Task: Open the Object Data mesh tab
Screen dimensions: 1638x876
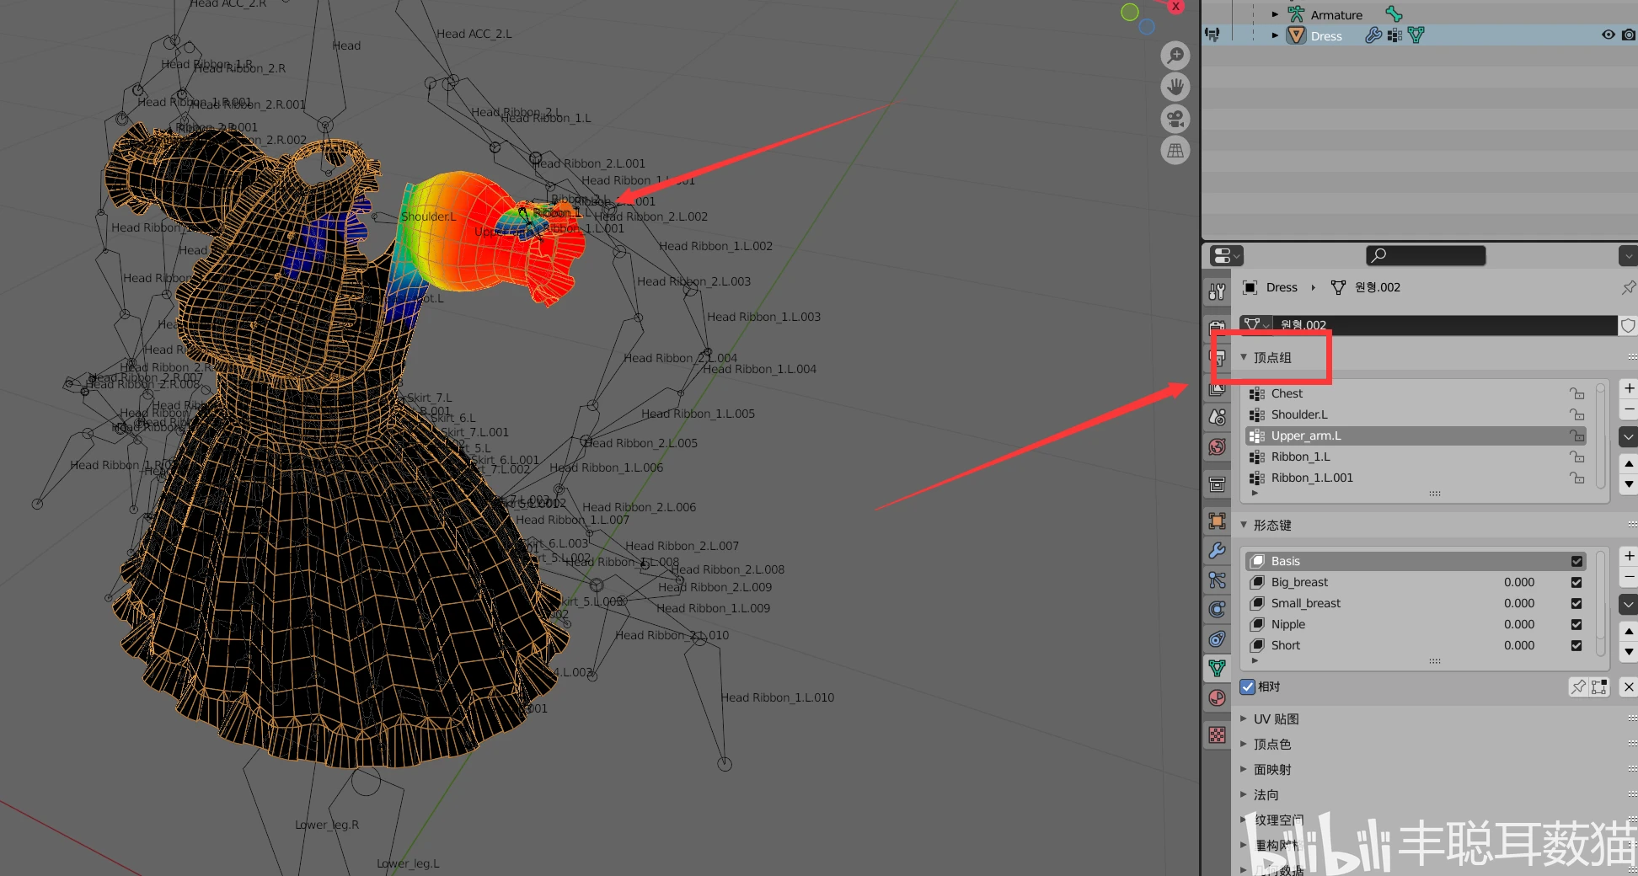Action: (x=1217, y=668)
